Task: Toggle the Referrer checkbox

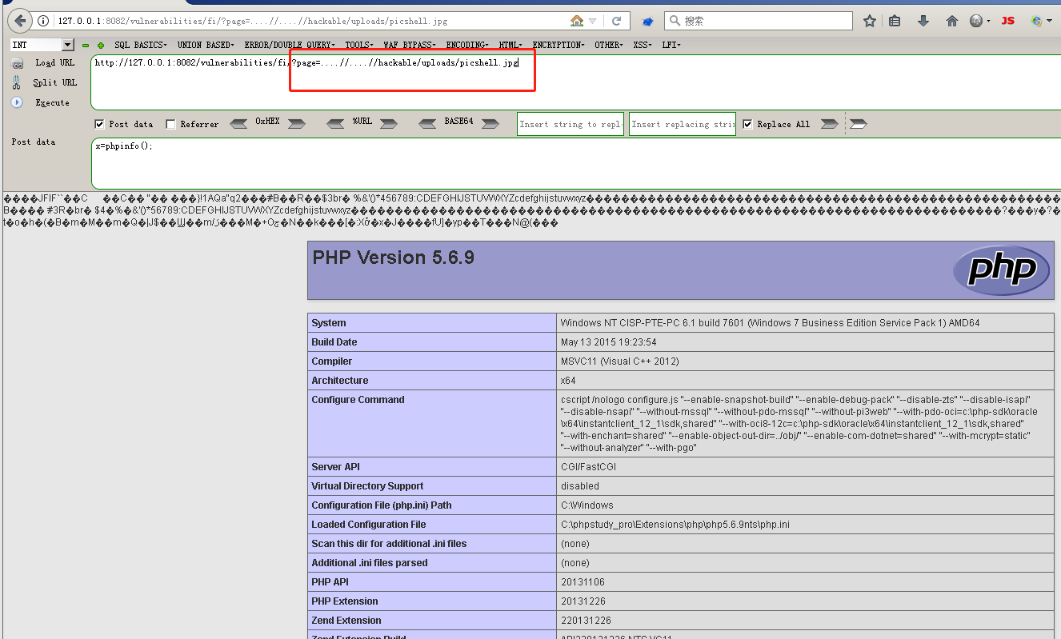Action: click(x=170, y=124)
